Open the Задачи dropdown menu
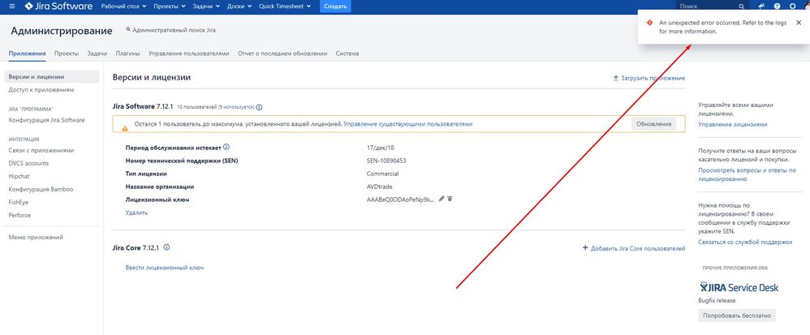 206,6
